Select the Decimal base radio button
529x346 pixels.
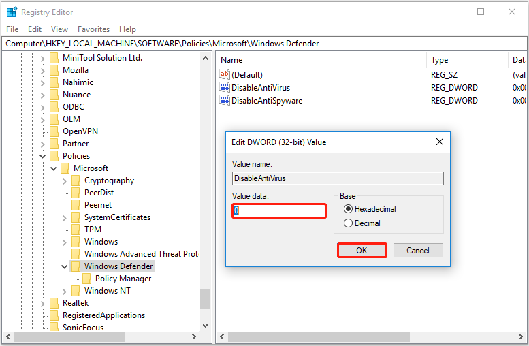[348, 223]
